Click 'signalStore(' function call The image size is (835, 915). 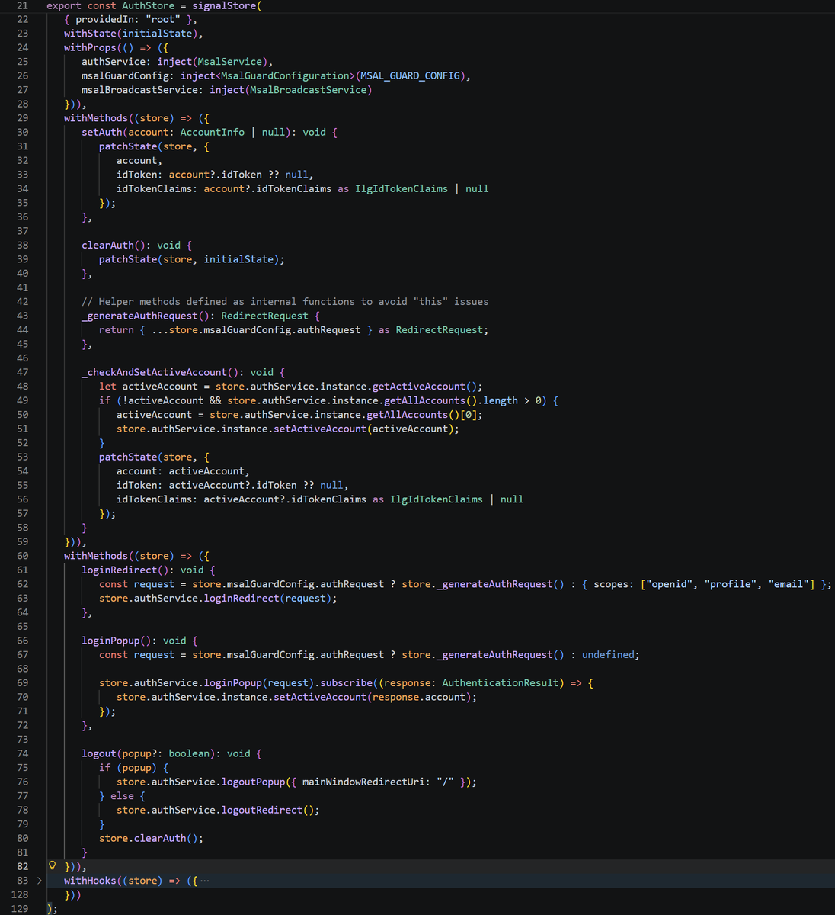pos(227,5)
